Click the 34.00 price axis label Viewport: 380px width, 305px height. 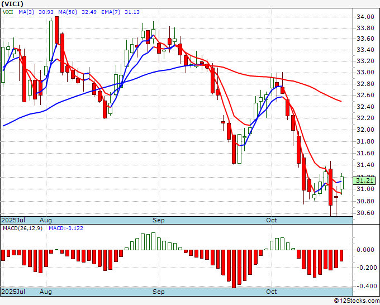(x=365, y=17)
